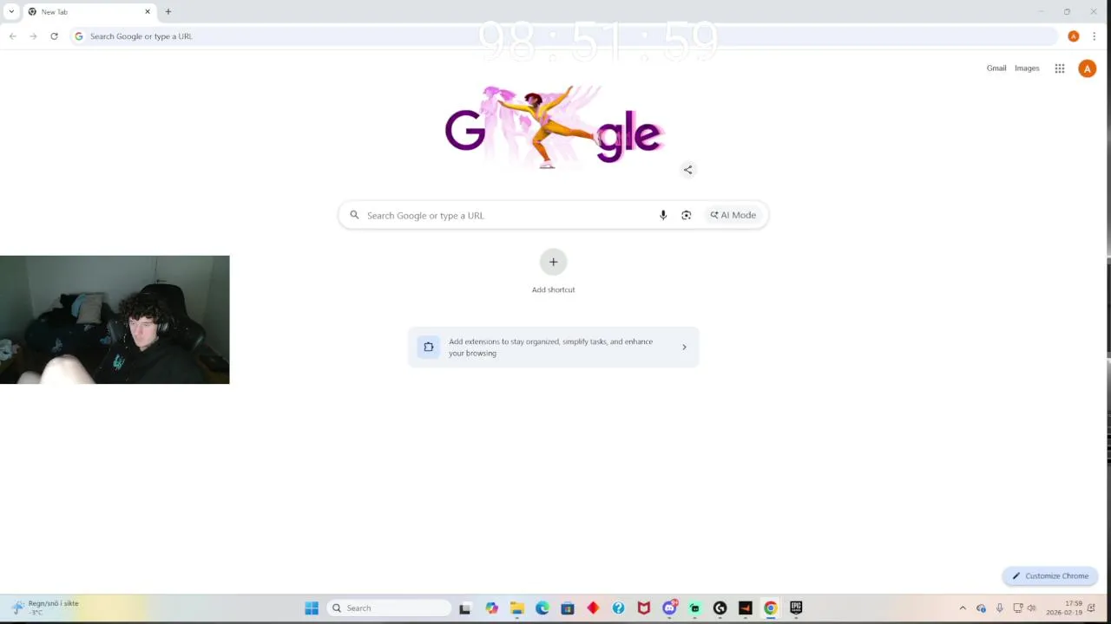Open the Google apps grid
The height and width of the screenshot is (624, 1111).
click(1060, 68)
